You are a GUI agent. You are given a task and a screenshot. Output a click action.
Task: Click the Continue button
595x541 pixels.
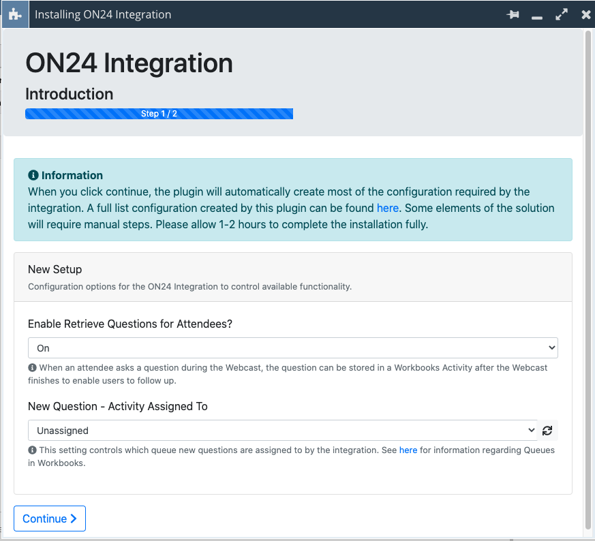[x=50, y=519]
